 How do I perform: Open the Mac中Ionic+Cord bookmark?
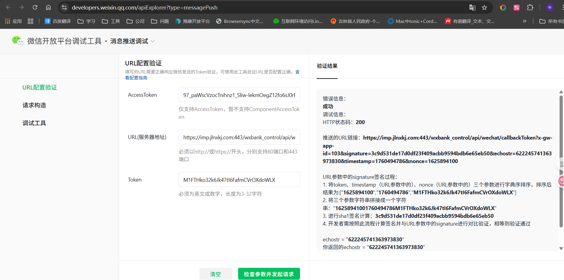(413, 21)
